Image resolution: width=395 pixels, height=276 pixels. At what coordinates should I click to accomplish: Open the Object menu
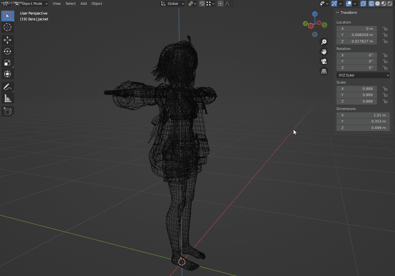(x=97, y=4)
